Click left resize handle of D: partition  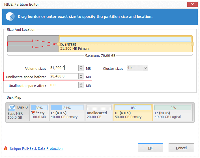tap(59, 44)
